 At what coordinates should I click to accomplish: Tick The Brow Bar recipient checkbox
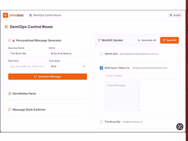101,122
